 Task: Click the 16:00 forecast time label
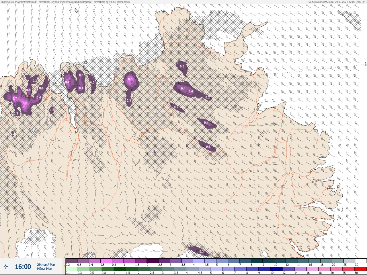23,267
